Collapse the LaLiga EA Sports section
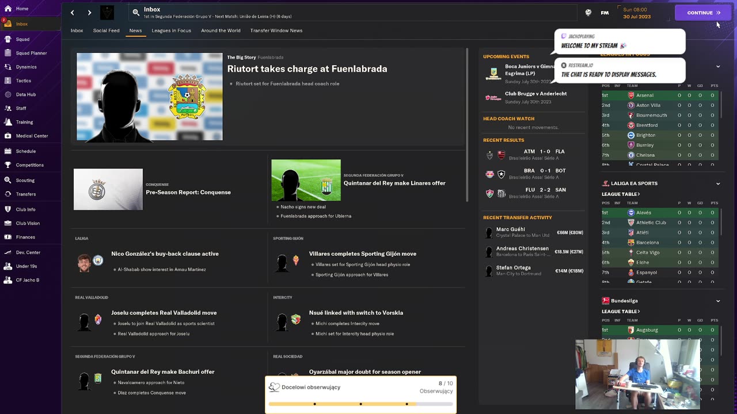This screenshot has height=414, width=737. click(718, 184)
